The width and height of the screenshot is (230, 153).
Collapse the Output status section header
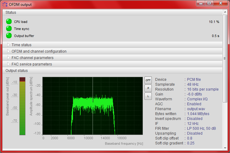click(112, 71)
